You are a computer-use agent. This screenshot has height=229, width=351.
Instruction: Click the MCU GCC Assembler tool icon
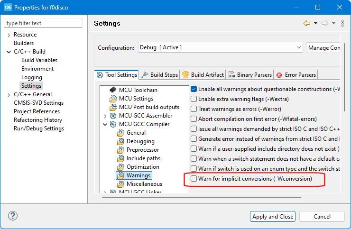[113, 116]
